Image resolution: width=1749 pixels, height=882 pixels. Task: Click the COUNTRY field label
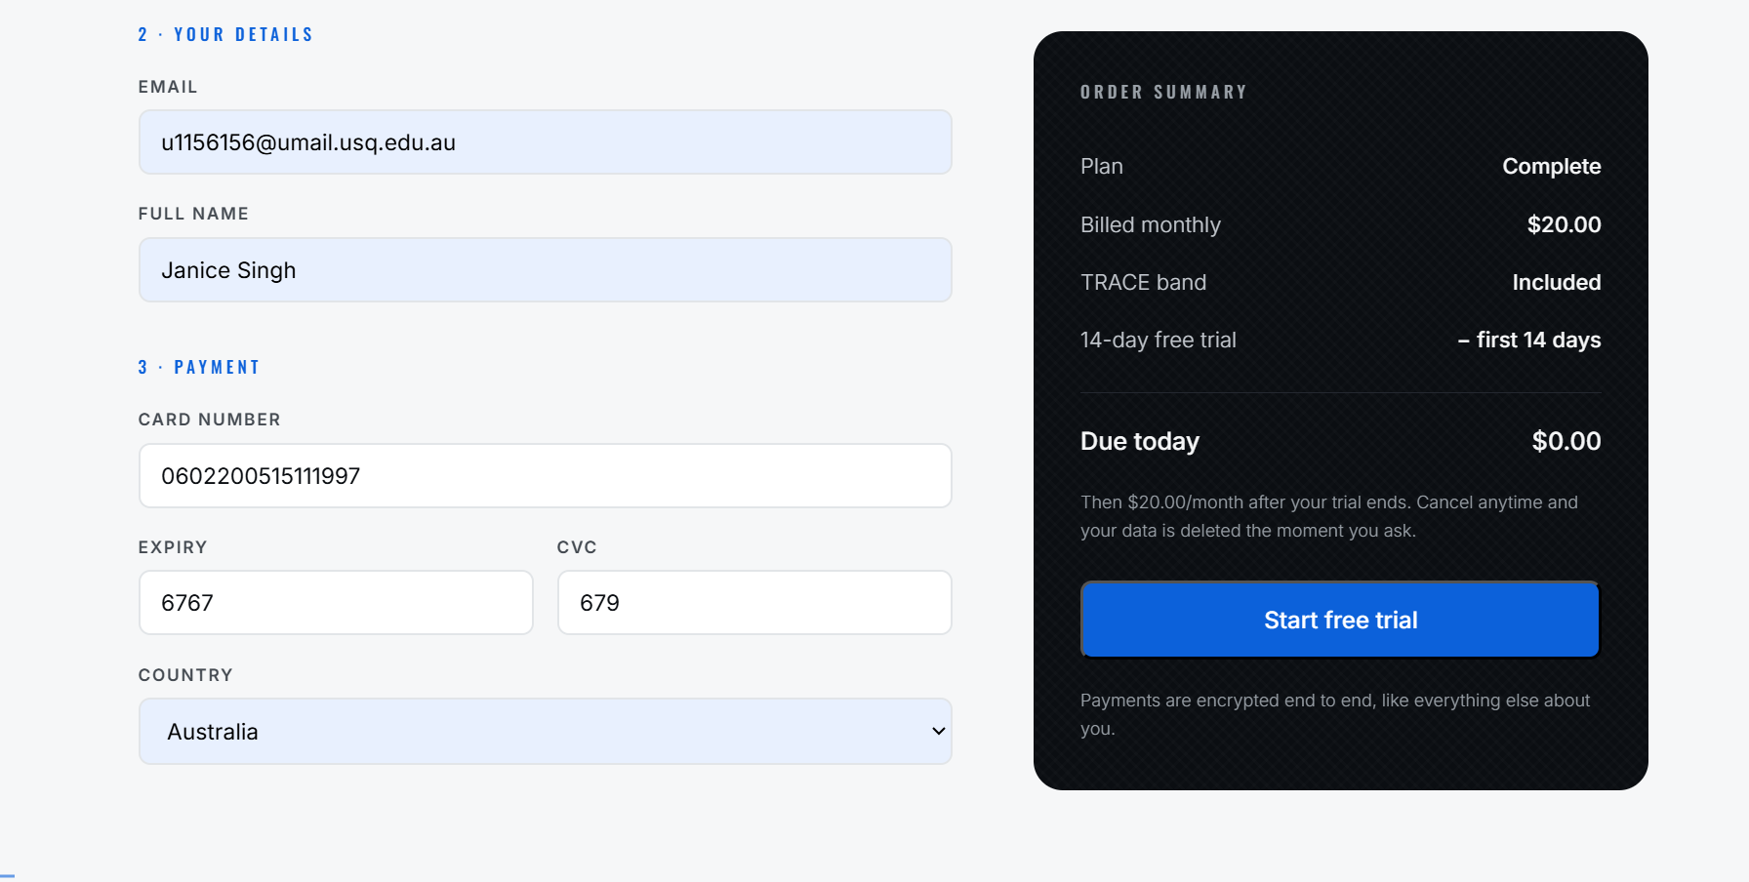point(185,675)
